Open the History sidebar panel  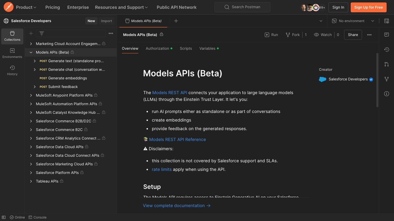tap(12, 70)
